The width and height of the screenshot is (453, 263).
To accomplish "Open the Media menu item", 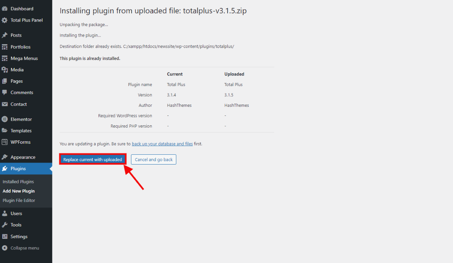I will click(x=17, y=69).
